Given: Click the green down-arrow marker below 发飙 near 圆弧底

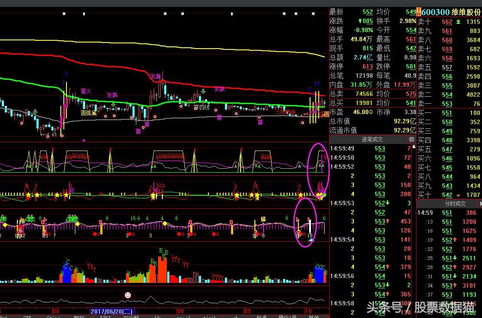Looking at the screenshot, I should click(113, 105).
